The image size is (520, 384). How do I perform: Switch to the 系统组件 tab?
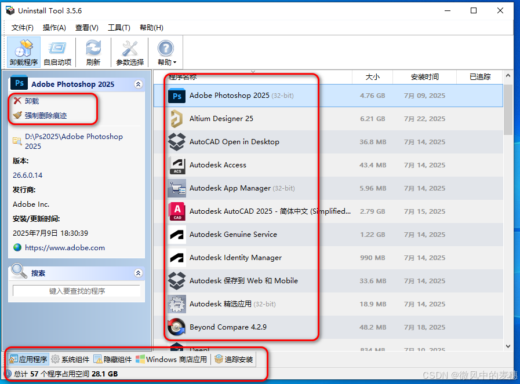point(71,359)
